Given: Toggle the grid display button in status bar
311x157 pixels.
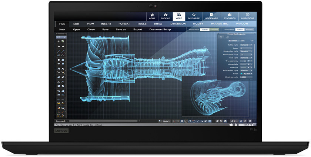Looking at the screenshot, I should (x=182, y=121).
